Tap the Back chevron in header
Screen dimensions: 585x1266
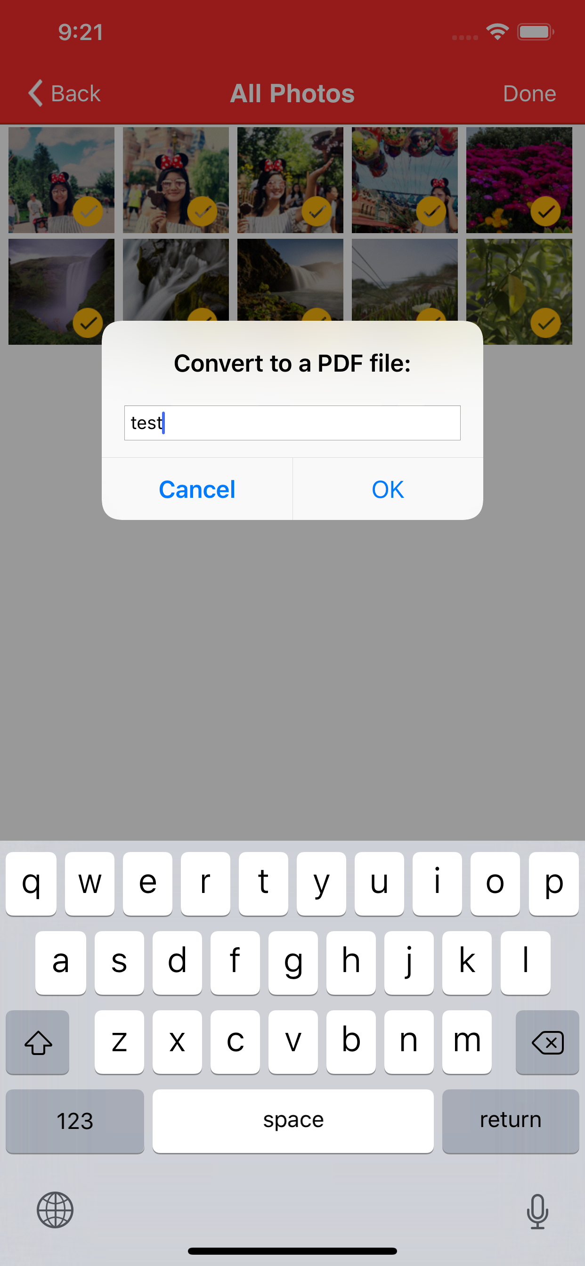tap(35, 93)
